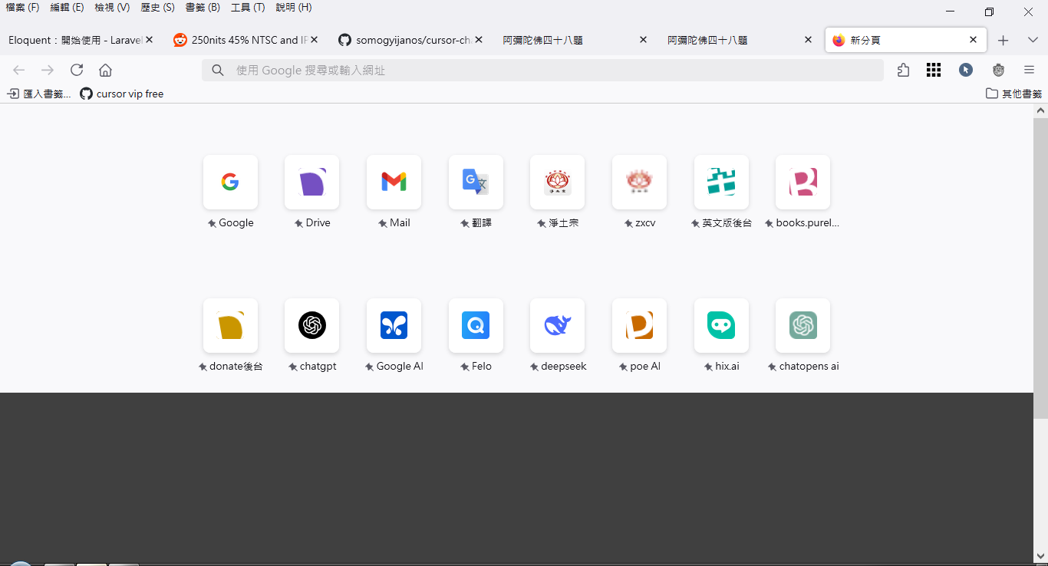The image size is (1048, 566).
Task: Close the 新分頁 tab
Action: coord(974,40)
